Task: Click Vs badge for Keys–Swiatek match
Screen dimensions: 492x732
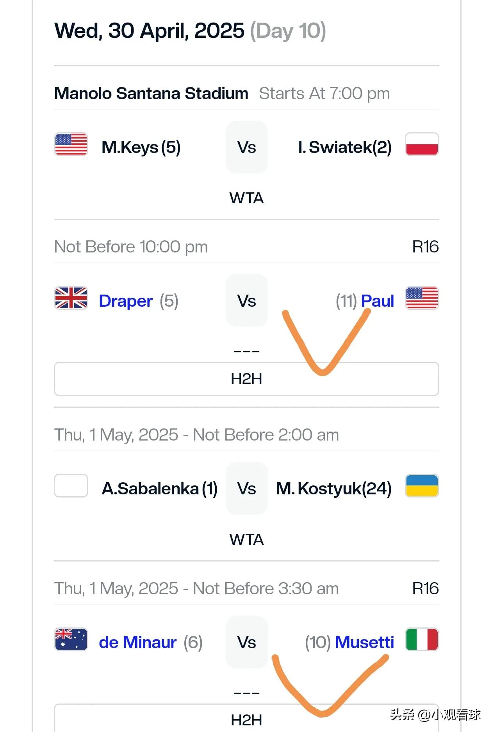Action: (247, 147)
